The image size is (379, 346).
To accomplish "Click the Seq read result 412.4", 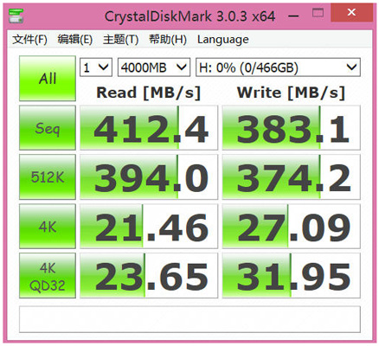I will [149, 128].
